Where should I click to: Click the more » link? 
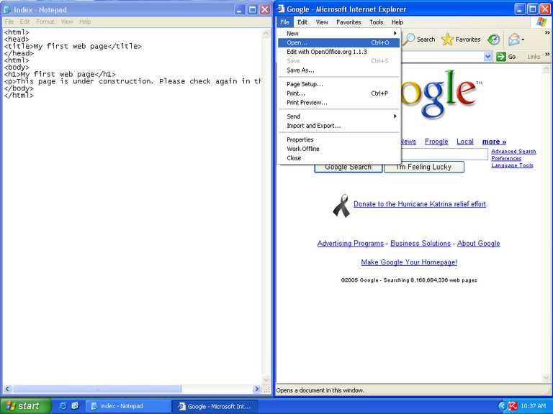(x=494, y=142)
